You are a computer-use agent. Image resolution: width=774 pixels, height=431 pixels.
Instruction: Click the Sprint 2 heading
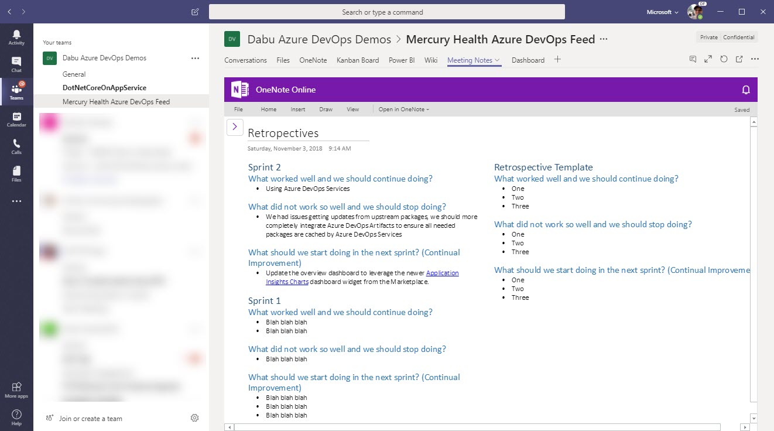(x=265, y=167)
